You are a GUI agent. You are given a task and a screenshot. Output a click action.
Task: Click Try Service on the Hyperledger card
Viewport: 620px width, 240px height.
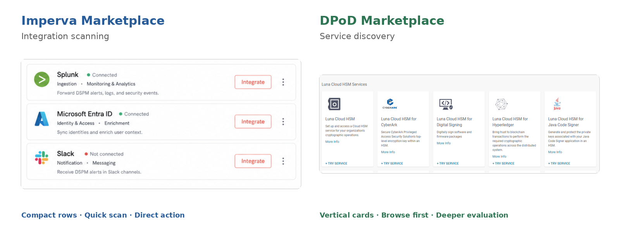point(503,163)
